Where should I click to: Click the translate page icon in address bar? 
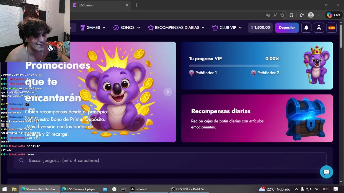[268, 15]
